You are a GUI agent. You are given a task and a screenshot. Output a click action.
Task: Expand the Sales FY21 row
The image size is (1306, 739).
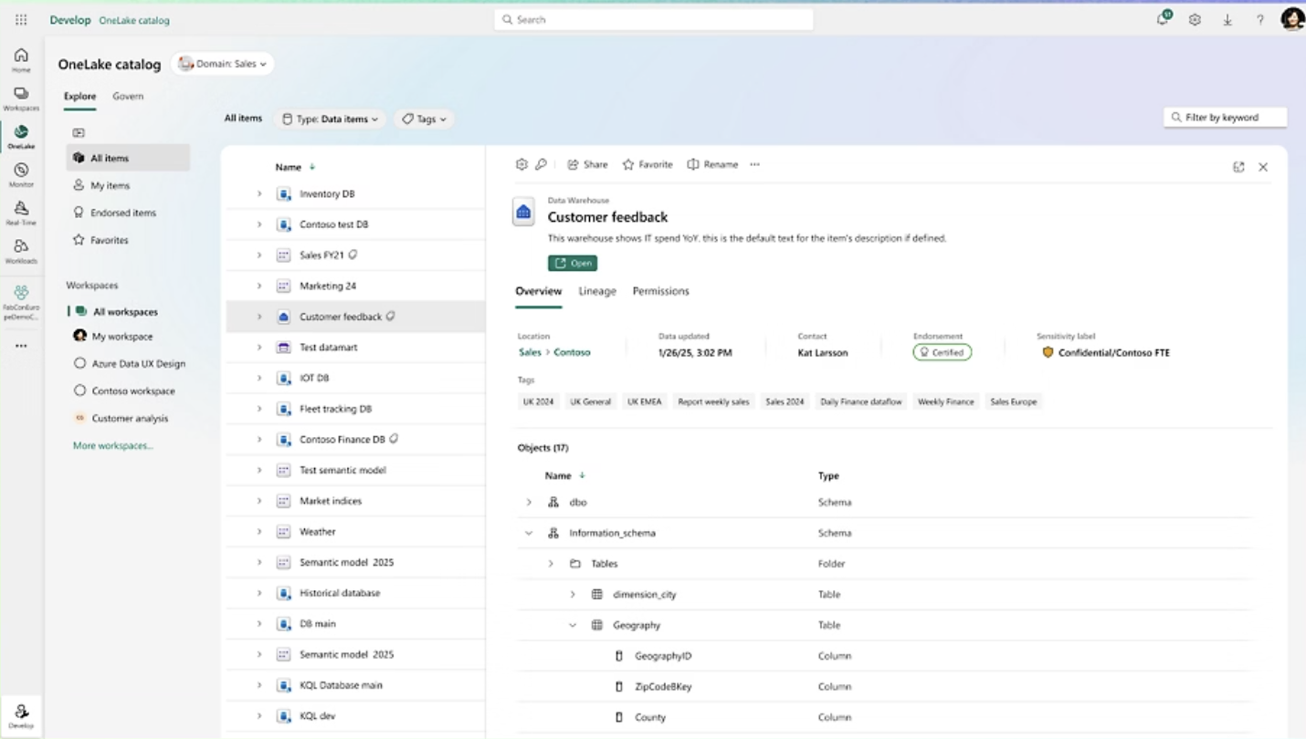click(x=259, y=255)
